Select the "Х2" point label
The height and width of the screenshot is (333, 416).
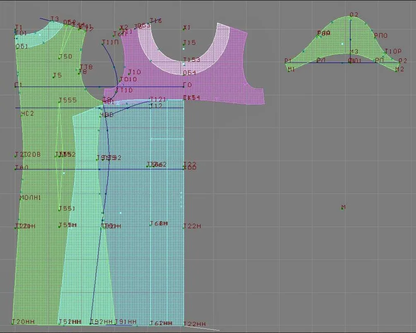124,27
